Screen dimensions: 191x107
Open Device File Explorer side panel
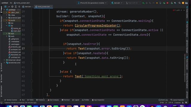(187, 81)
